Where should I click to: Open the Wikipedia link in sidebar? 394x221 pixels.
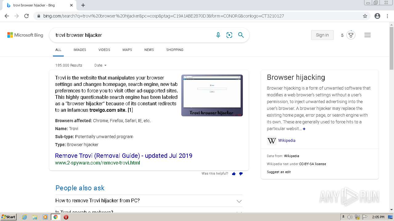point(287,141)
